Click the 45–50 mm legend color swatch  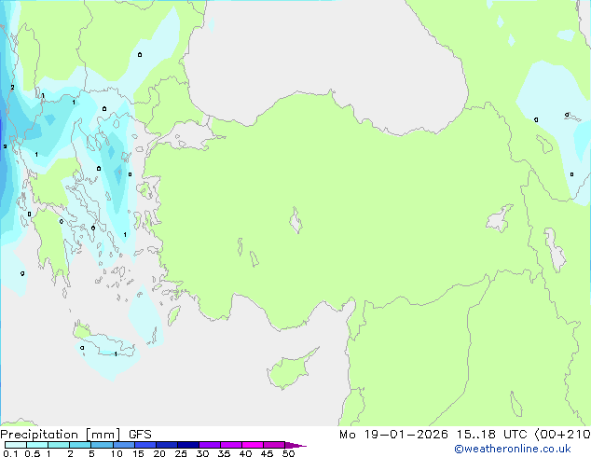(274, 445)
